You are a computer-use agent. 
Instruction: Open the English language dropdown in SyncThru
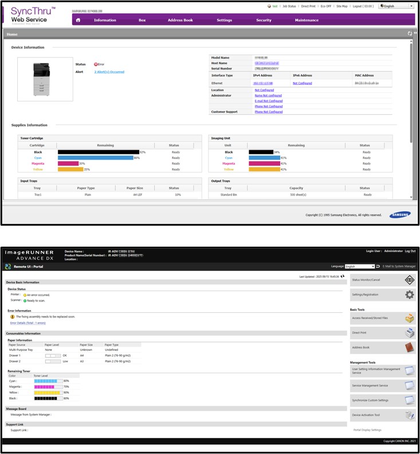tap(397, 6)
